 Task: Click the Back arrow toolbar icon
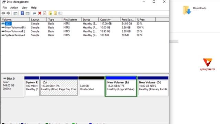point(3,13)
